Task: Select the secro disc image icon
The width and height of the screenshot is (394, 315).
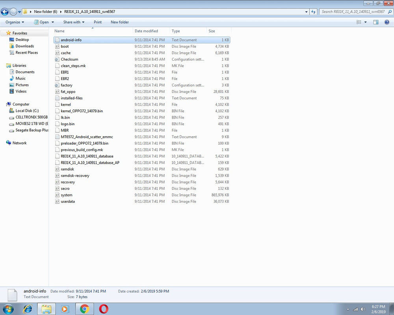Action: click(x=57, y=189)
